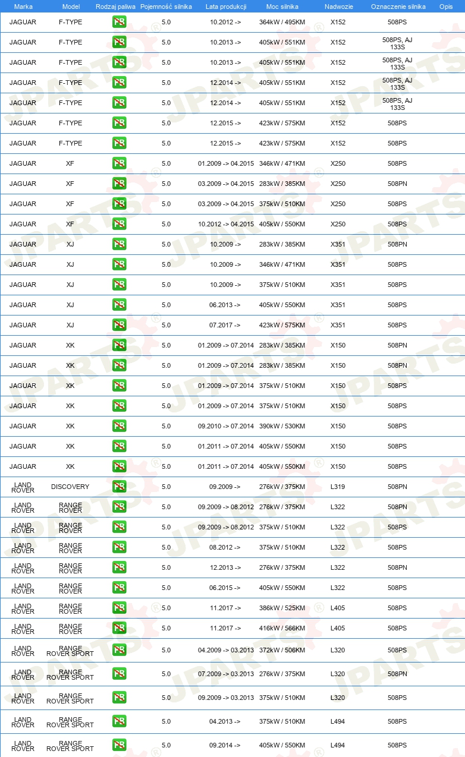Click petrol icon in Range Rover Sport 09.2014 row
The width and height of the screenshot is (465, 757).
point(119,745)
